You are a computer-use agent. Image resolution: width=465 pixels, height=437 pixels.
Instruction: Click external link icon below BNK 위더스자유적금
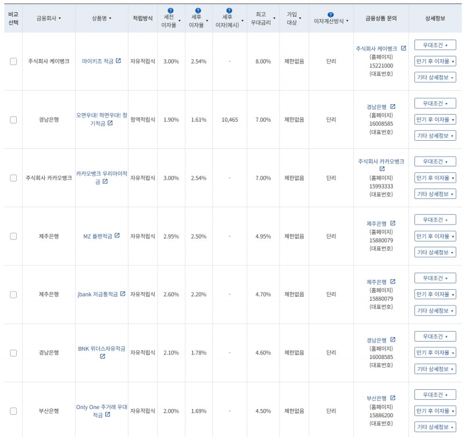[x=102, y=356]
